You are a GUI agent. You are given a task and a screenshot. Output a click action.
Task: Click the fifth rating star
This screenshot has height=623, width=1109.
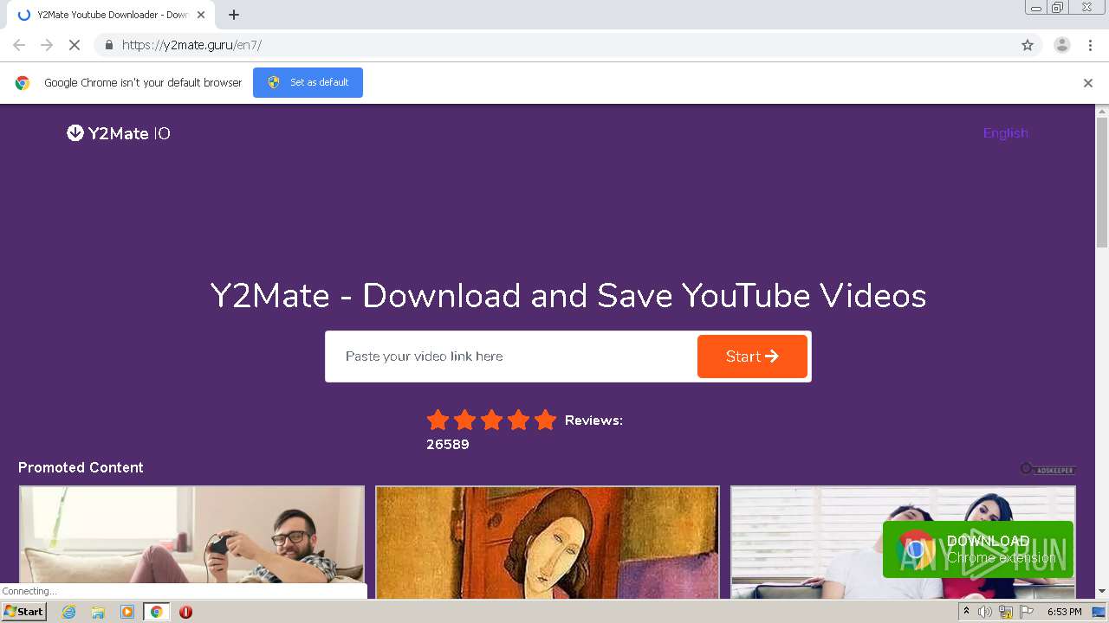545,421
